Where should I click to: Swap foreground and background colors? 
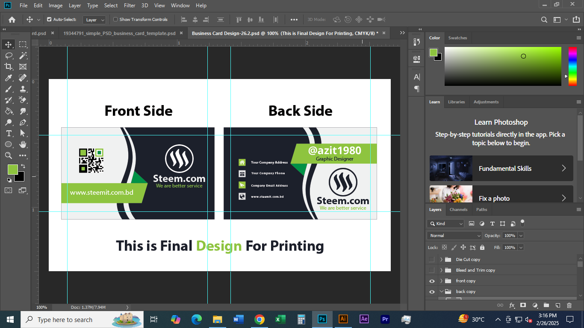pos(23,166)
